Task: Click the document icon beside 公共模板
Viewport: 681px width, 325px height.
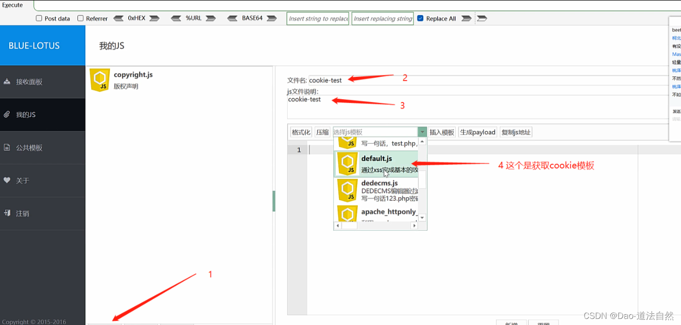Action: pyautogui.click(x=7, y=147)
